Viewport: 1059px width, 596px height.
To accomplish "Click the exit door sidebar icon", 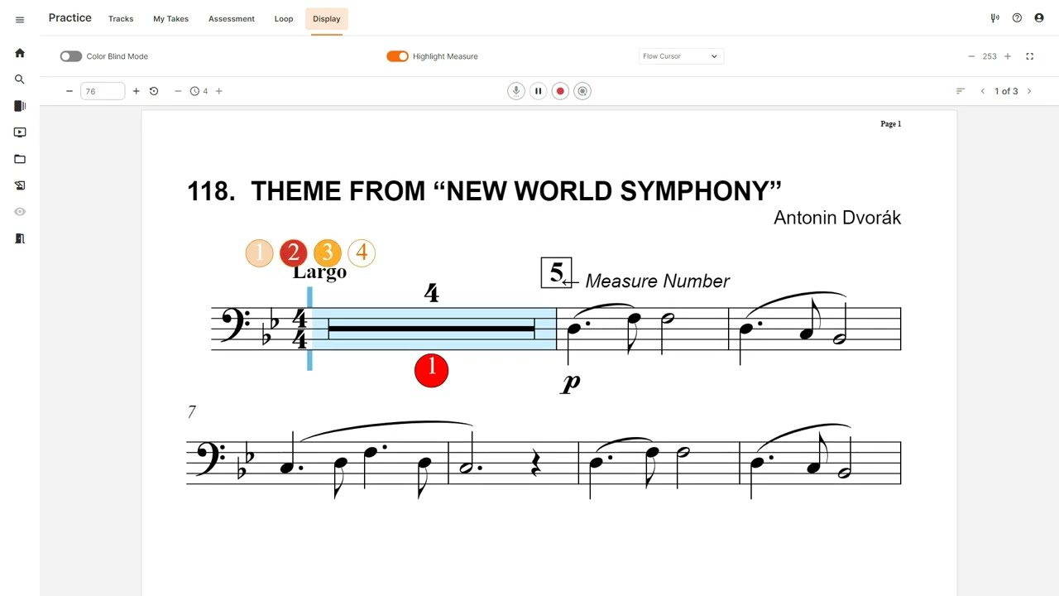I will 20,238.
